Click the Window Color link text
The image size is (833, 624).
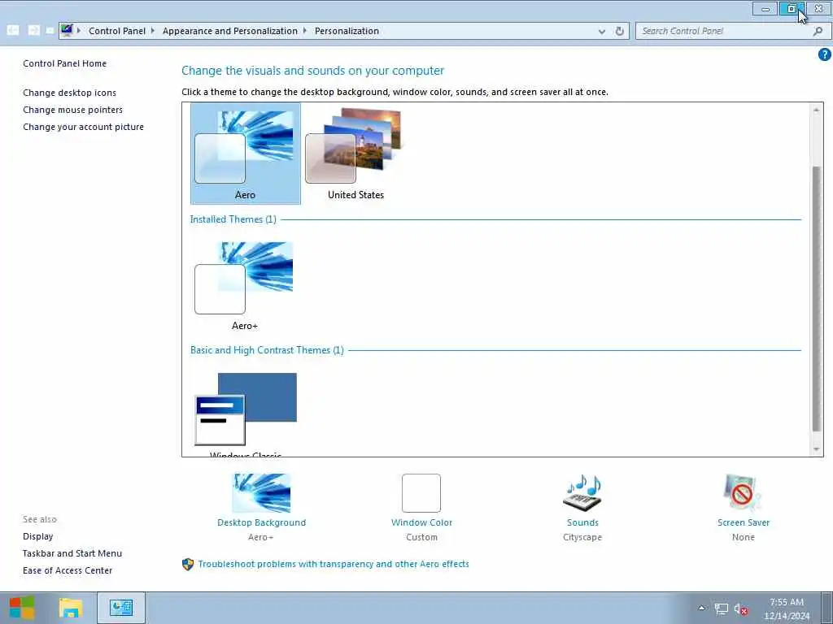click(x=422, y=522)
